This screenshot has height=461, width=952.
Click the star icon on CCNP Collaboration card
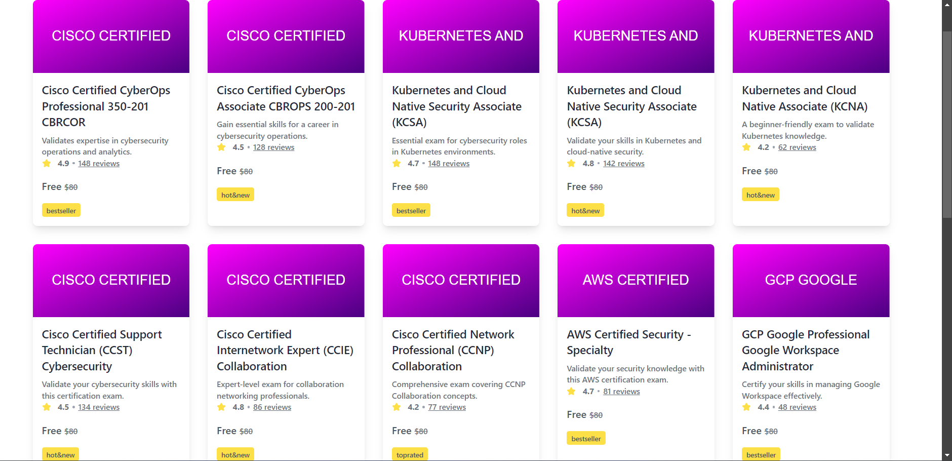[x=396, y=407]
